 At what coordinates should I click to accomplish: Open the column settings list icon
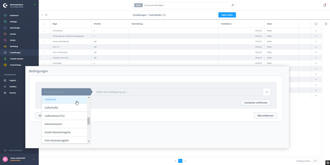click(x=316, y=24)
